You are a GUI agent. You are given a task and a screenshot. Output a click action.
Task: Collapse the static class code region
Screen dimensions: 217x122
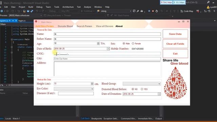(x=12, y=47)
